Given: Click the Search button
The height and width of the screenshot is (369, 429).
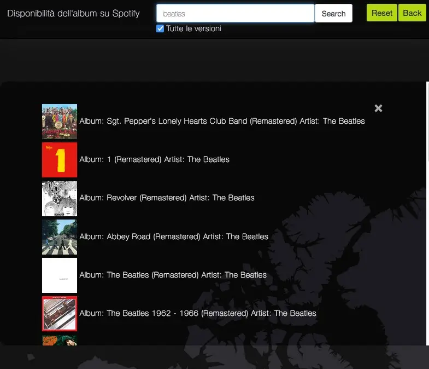Looking at the screenshot, I should [x=333, y=13].
